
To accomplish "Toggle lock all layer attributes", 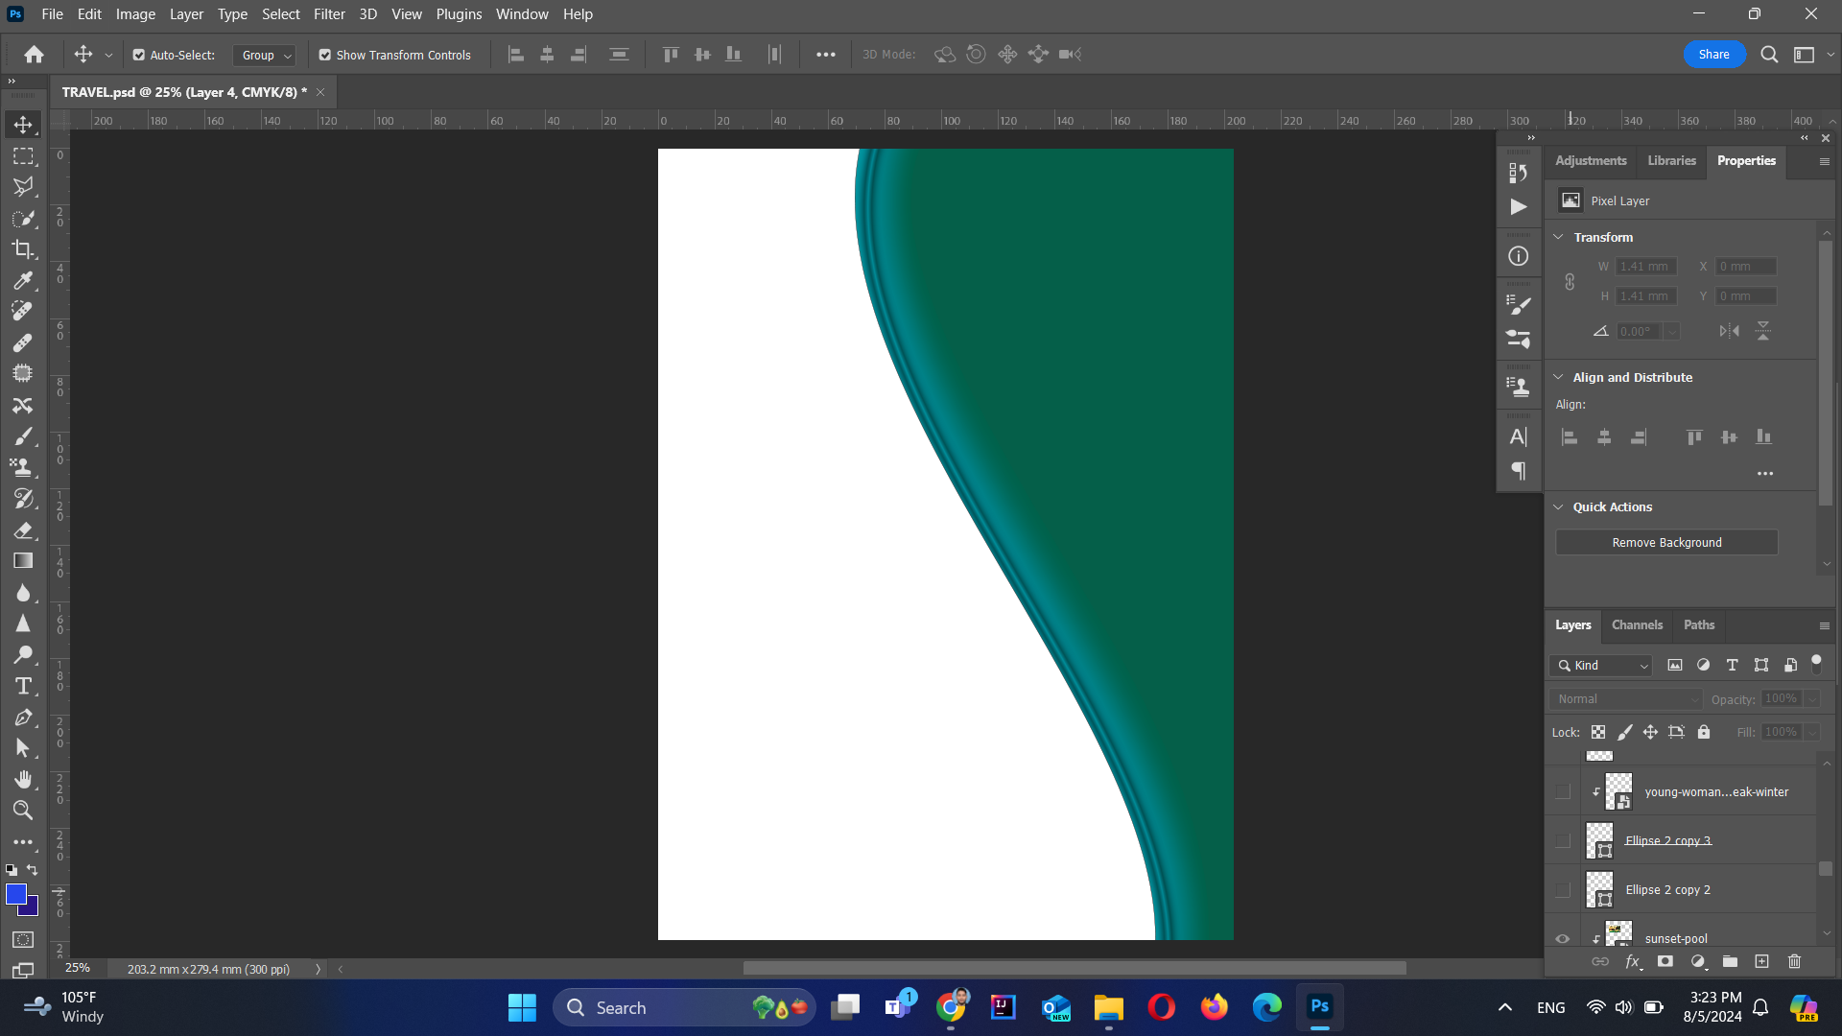I will (x=1704, y=732).
